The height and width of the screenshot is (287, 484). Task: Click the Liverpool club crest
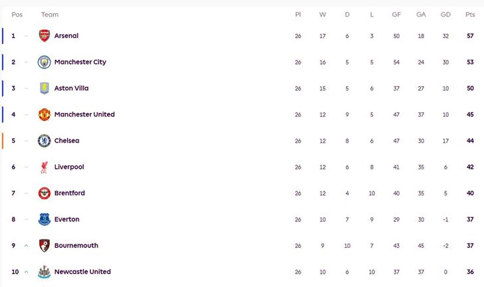click(x=44, y=167)
